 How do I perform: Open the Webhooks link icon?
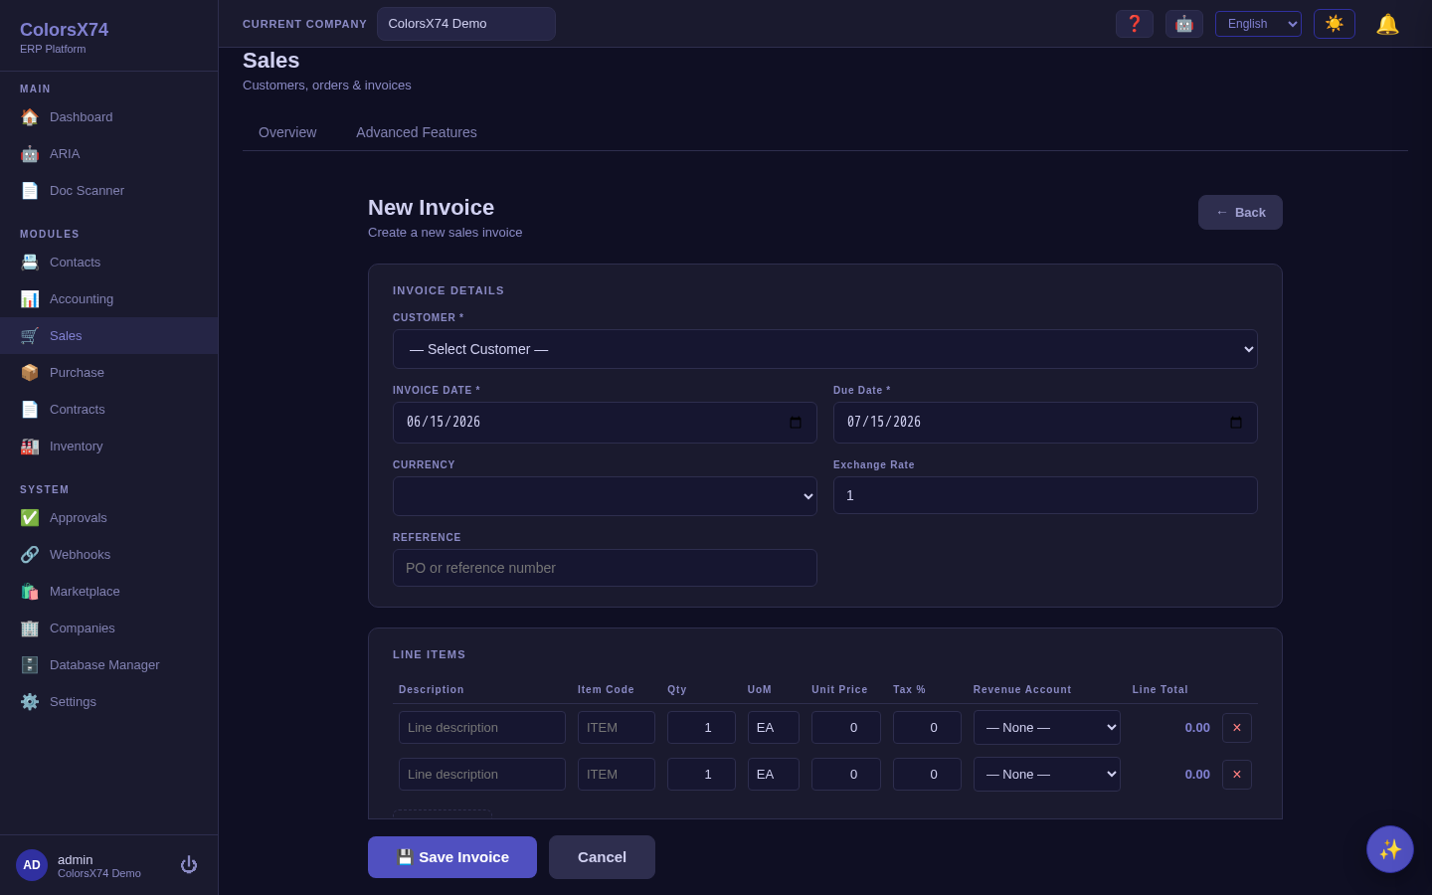click(30, 555)
